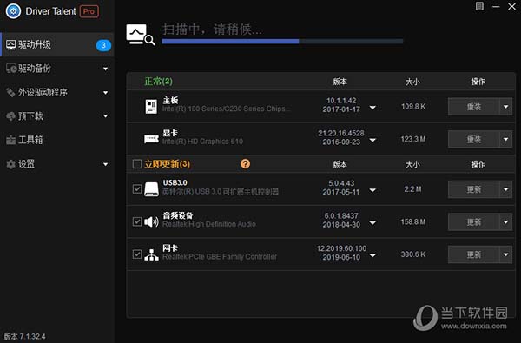
Task: Click the 外设驱动程序 peripheral icon
Action: [x=10, y=92]
